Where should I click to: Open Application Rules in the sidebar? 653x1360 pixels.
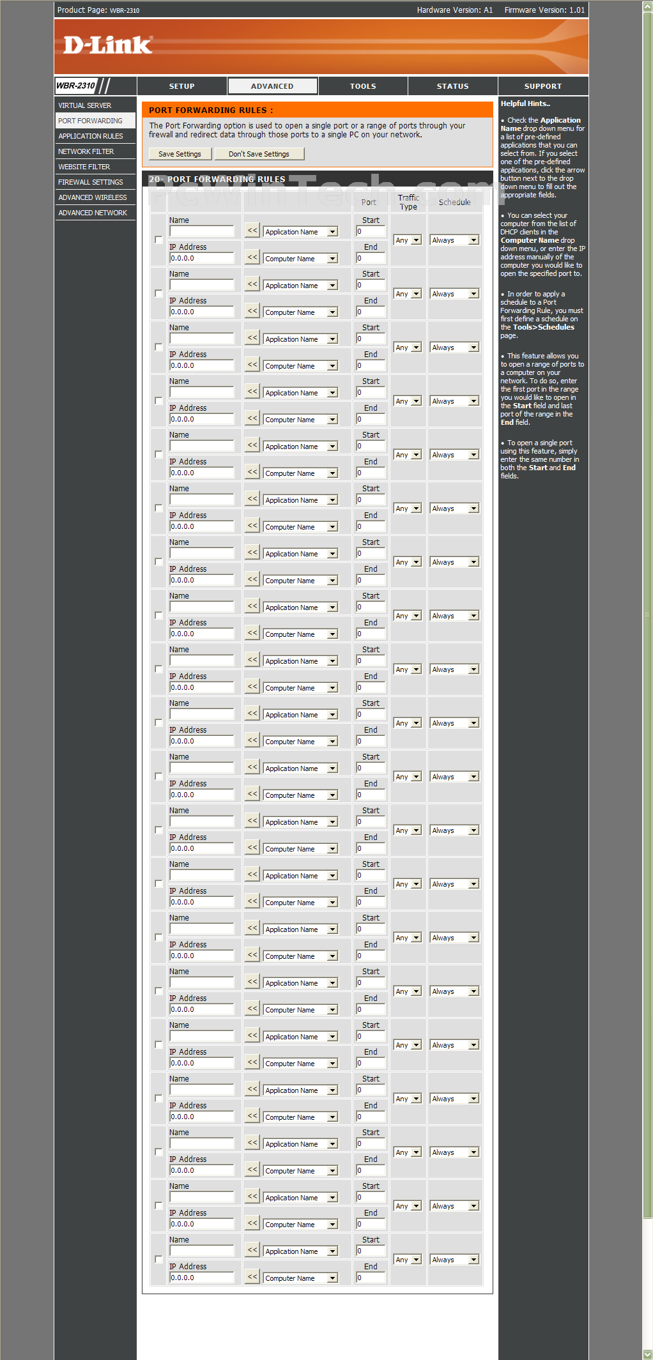point(95,136)
